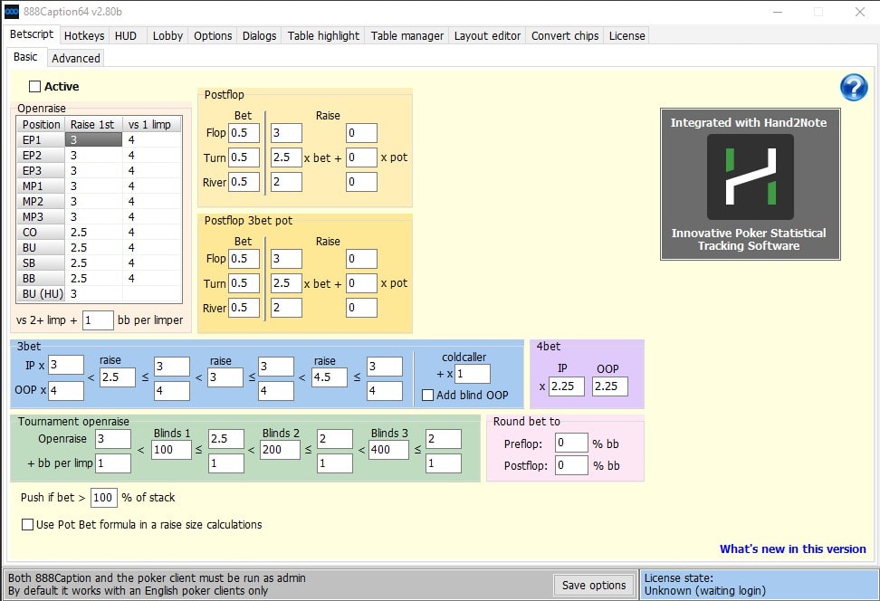The image size is (880, 601).
Task: Open the HUD tab
Action: click(x=126, y=36)
